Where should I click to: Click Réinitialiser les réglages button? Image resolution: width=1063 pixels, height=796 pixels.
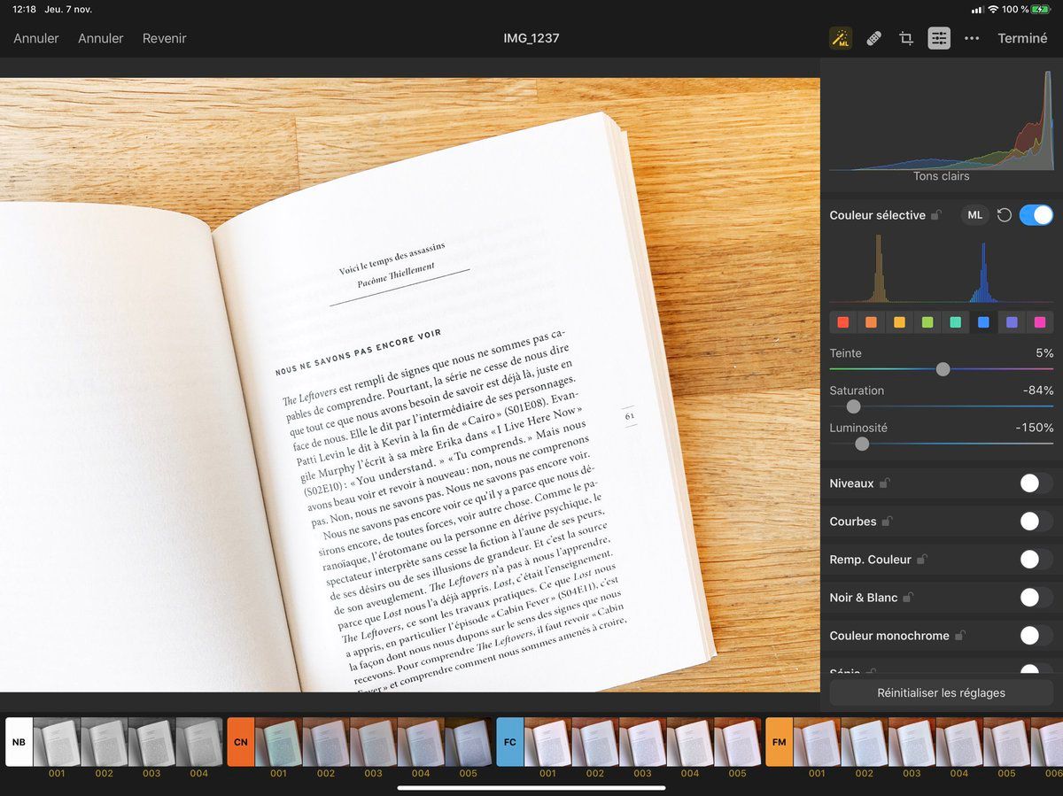tap(941, 692)
